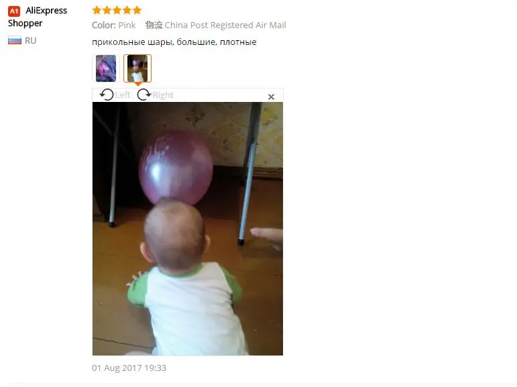Click the rotate left arrow icon
The image size is (517, 387).
click(x=107, y=95)
